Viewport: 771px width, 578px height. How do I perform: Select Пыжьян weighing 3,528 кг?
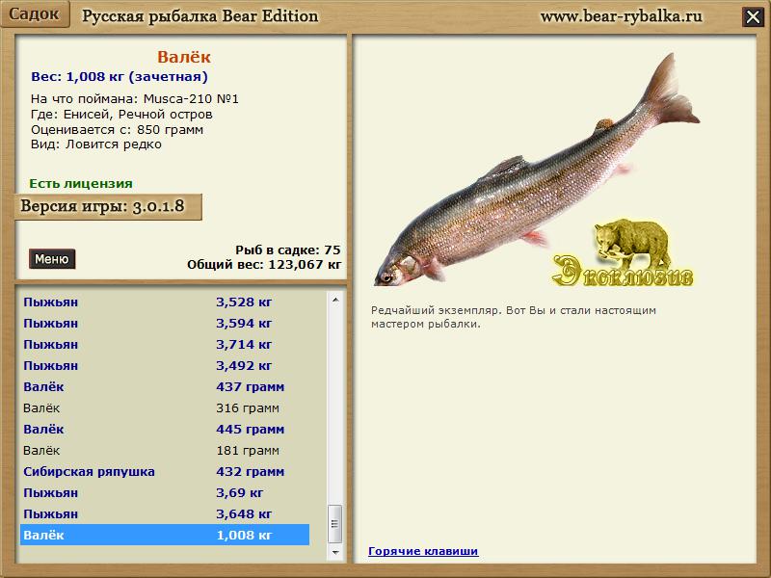coord(164,302)
